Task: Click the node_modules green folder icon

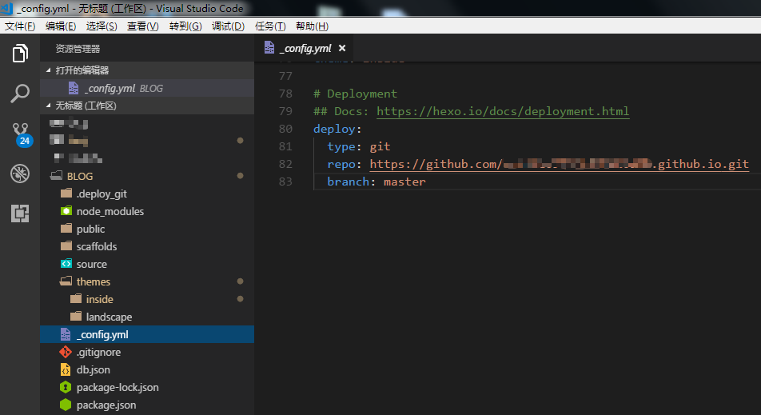Action: [66, 211]
